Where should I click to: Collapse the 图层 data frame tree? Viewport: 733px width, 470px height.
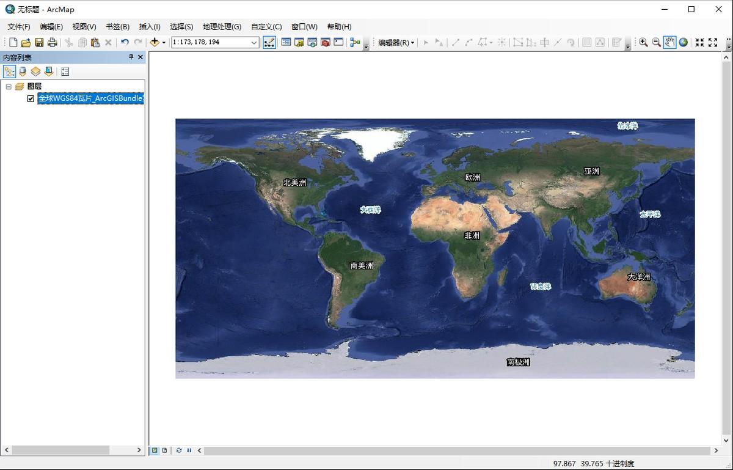9,87
